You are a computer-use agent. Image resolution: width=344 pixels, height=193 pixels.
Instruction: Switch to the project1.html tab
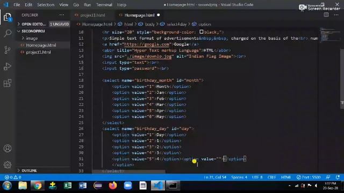click(92, 15)
